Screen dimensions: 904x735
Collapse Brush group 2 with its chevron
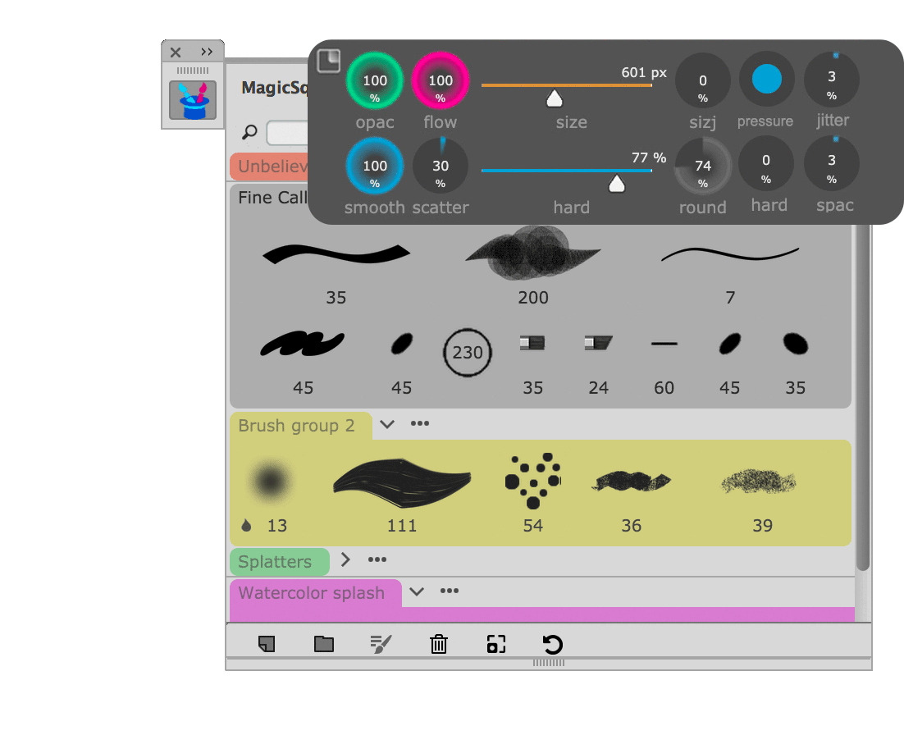click(x=387, y=424)
